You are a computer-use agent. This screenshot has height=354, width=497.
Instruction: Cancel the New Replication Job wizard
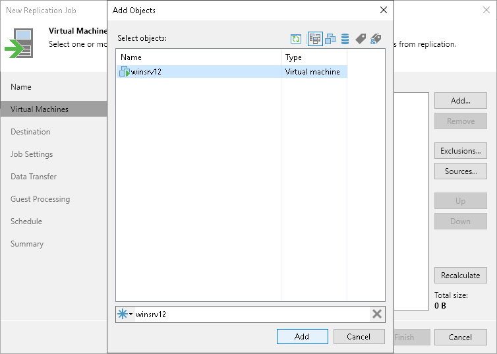pos(460,338)
